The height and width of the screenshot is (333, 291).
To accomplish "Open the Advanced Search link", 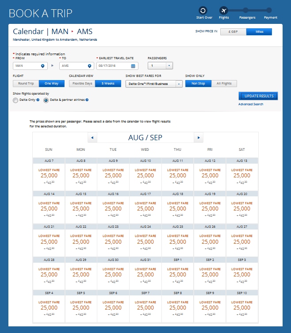I will point(251,104).
